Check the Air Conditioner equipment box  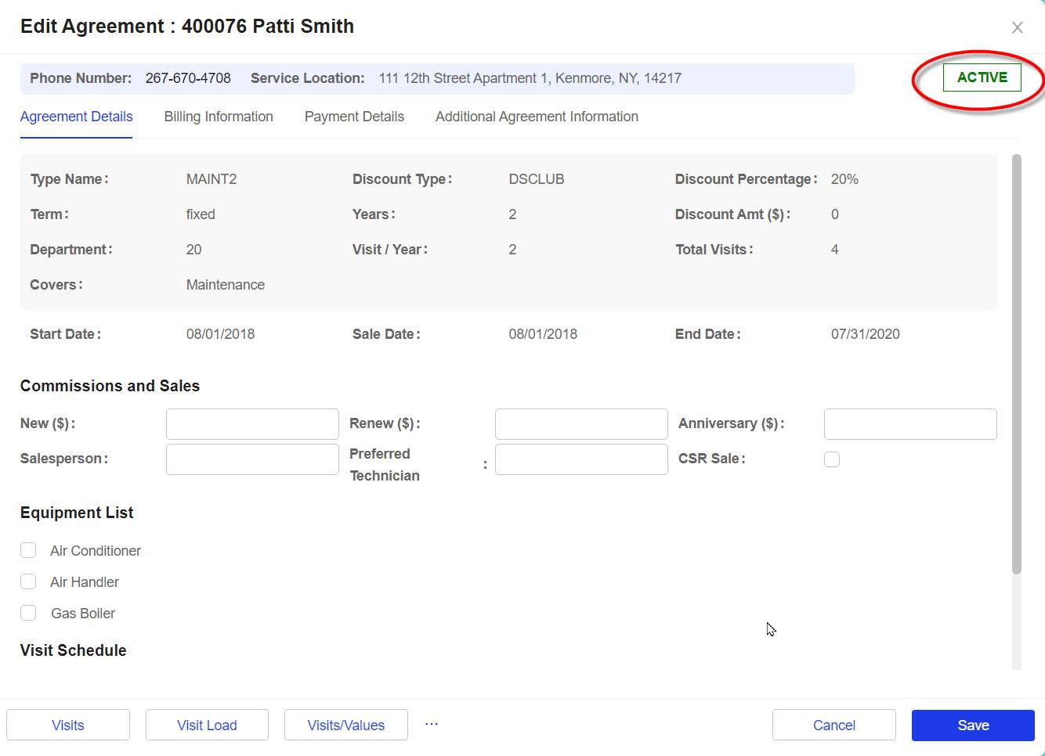pyautogui.click(x=28, y=550)
